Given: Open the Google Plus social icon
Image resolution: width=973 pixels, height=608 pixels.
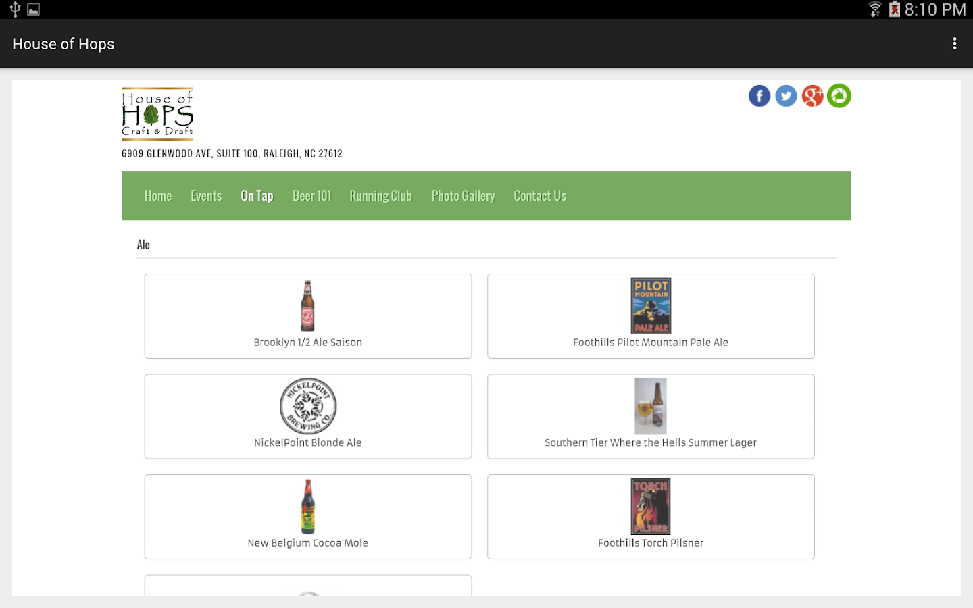Looking at the screenshot, I should pos(812,96).
